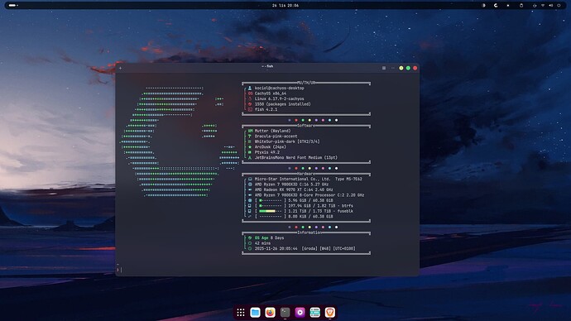Click the '8.00 KiB / 60.38 GiB' swap line
Viewport: 571px width, 321px height.
pos(310,216)
